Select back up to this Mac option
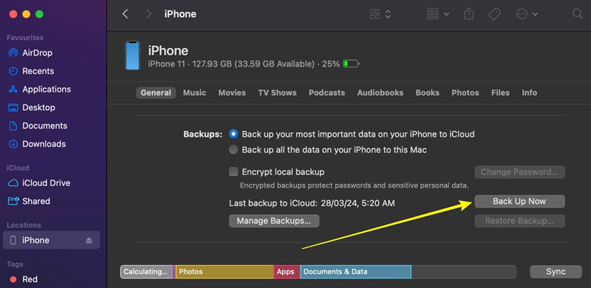The height and width of the screenshot is (288, 591). click(233, 150)
